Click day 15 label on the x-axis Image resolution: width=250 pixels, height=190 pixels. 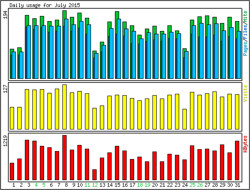(x=117, y=185)
